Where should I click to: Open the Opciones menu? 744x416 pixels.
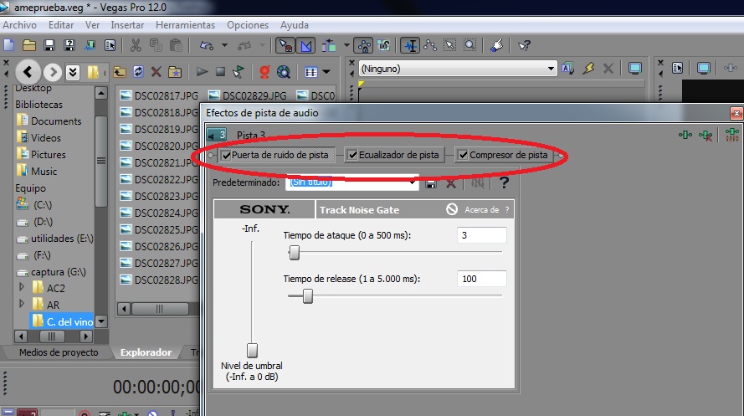click(248, 25)
